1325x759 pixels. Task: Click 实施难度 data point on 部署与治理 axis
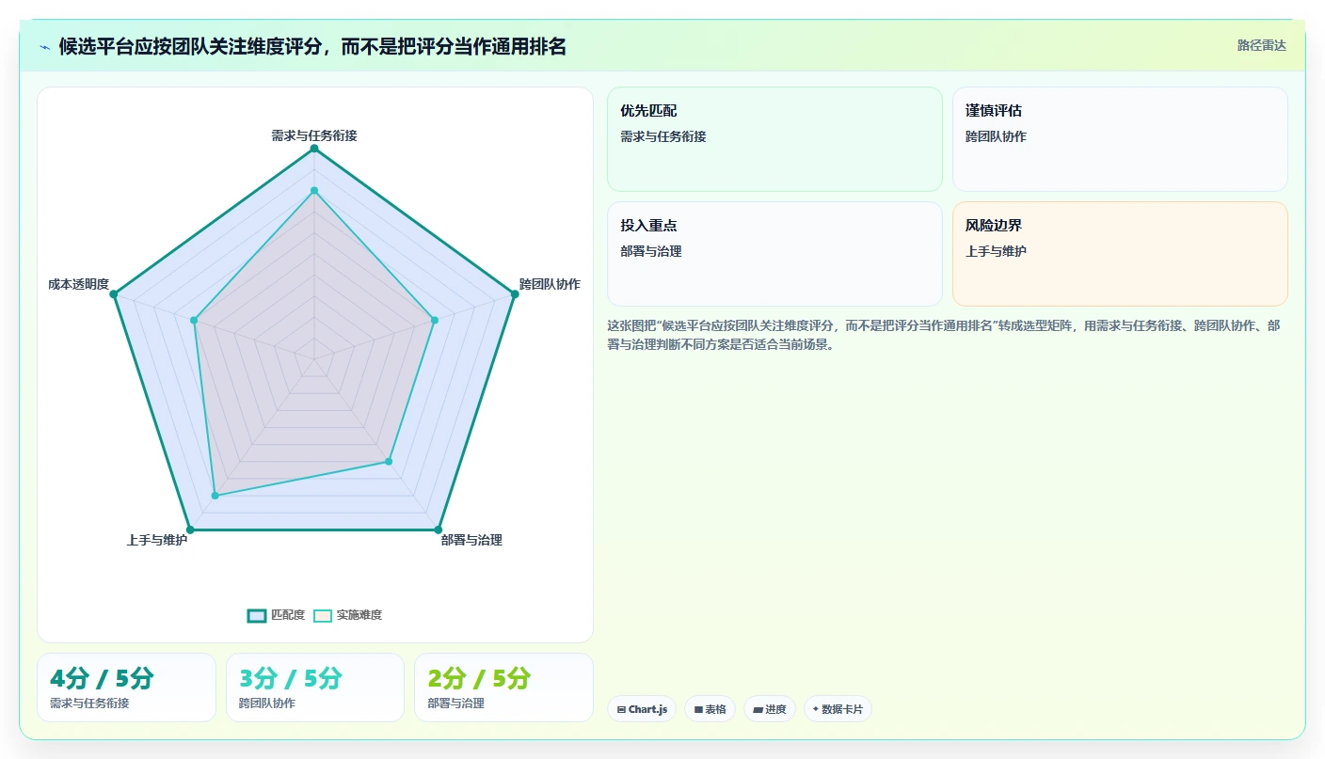click(388, 462)
